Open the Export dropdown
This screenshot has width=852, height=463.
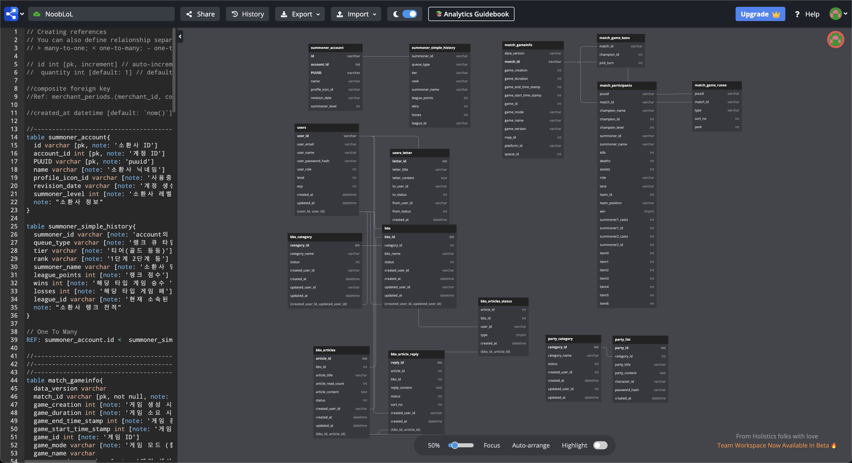tap(300, 14)
